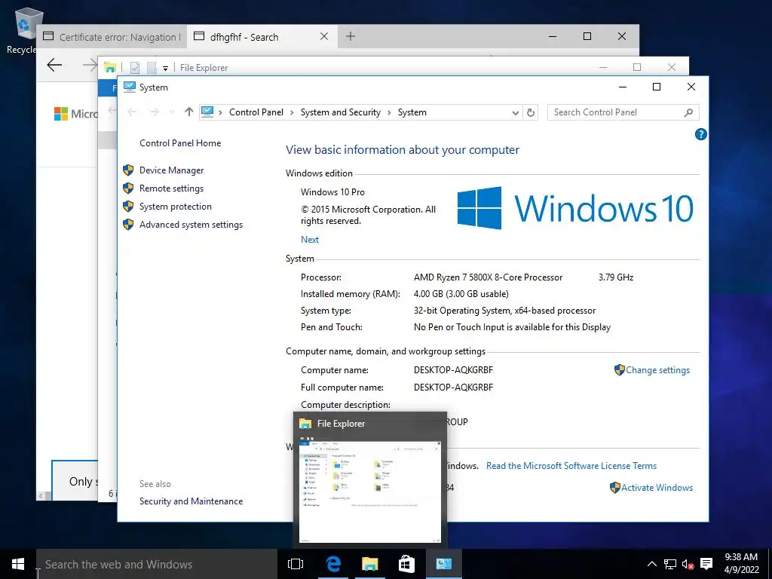Open System protection
Screen dimensions: 772x579
(x=175, y=207)
